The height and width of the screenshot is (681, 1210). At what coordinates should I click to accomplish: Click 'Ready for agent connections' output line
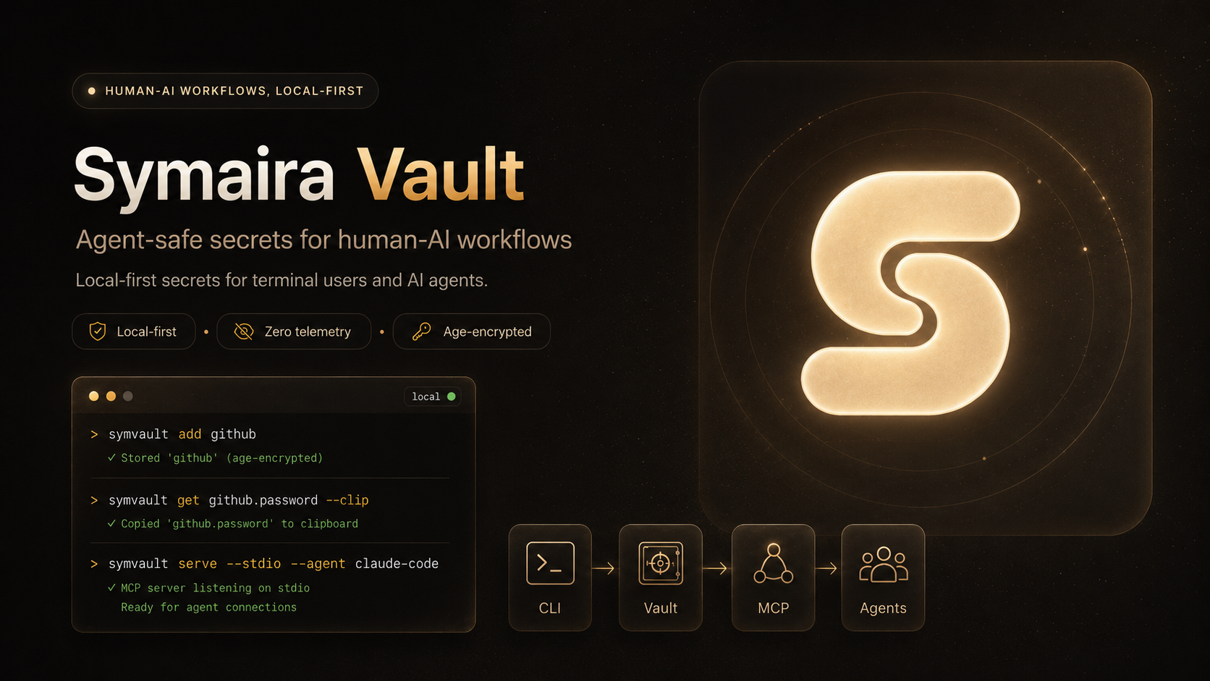[x=208, y=607]
